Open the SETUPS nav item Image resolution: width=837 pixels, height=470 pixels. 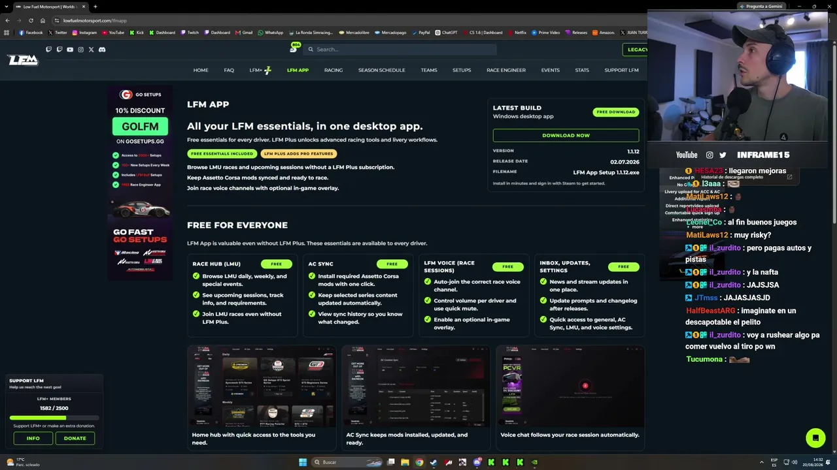pyautogui.click(x=462, y=70)
